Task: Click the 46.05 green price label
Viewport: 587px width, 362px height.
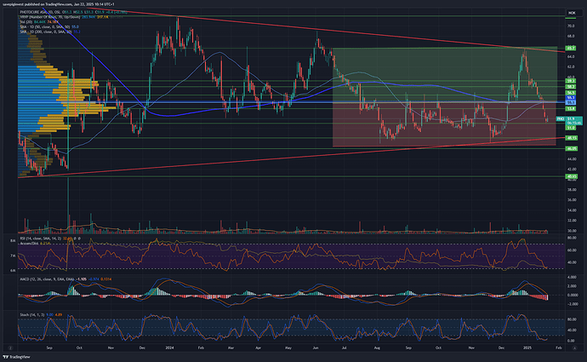Action: pyautogui.click(x=572, y=149)
